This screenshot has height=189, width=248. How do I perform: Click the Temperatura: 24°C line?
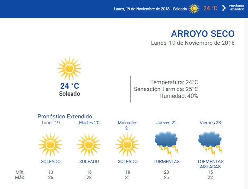tap(174, 82)
